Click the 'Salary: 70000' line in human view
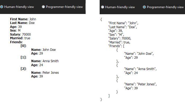Viewport: 185px width, 103px height. [x=20, y=34]
